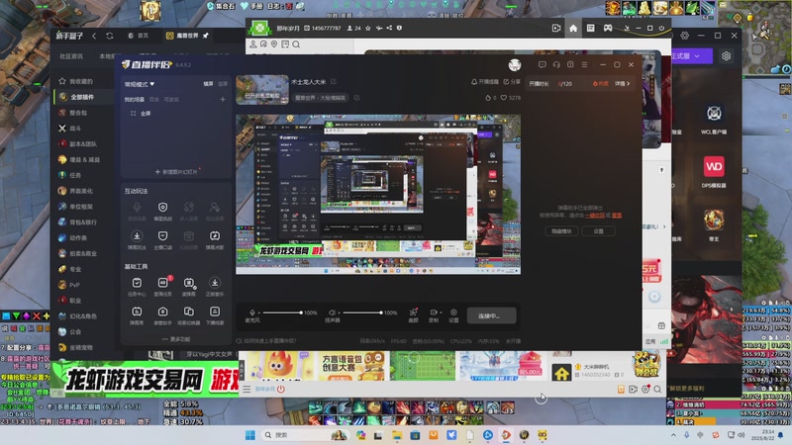Click the home icon in YY window
The height and width of the screenshot is (445, 792).
pyautogui.click(x=573, y=29)
